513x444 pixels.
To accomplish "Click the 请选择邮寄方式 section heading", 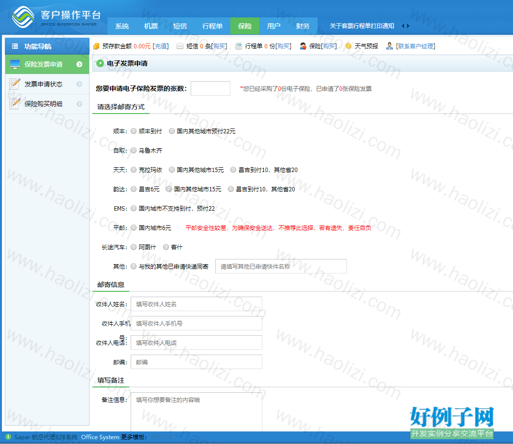I will click(x=121, y=107).
